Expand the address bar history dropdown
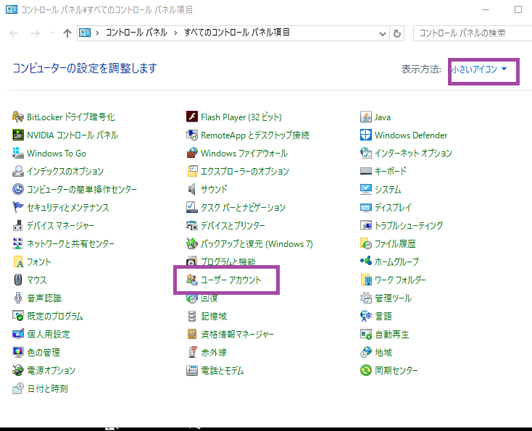532x431 pixels. (x=383, y=33)
